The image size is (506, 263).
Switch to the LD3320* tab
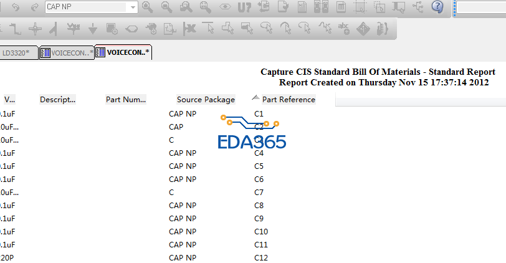(18, 53)
